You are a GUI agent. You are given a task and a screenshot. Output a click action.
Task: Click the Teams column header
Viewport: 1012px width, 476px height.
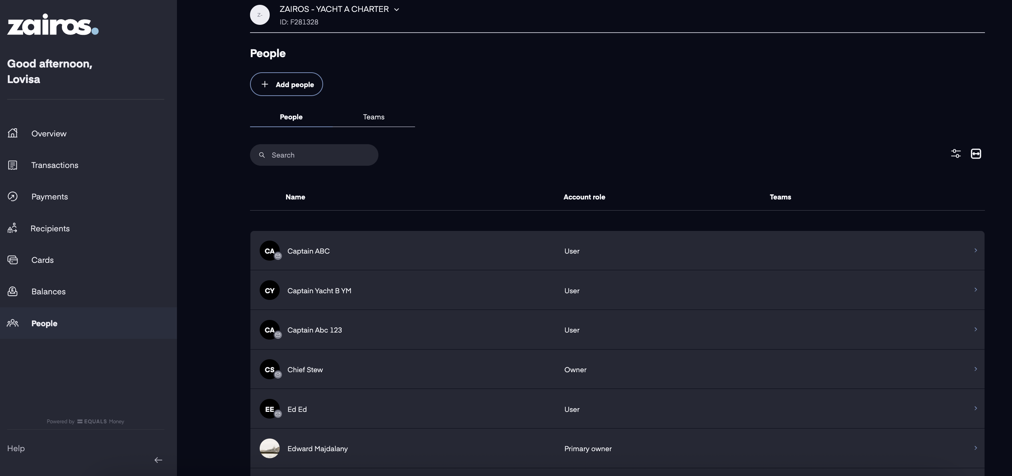(780, 197)
